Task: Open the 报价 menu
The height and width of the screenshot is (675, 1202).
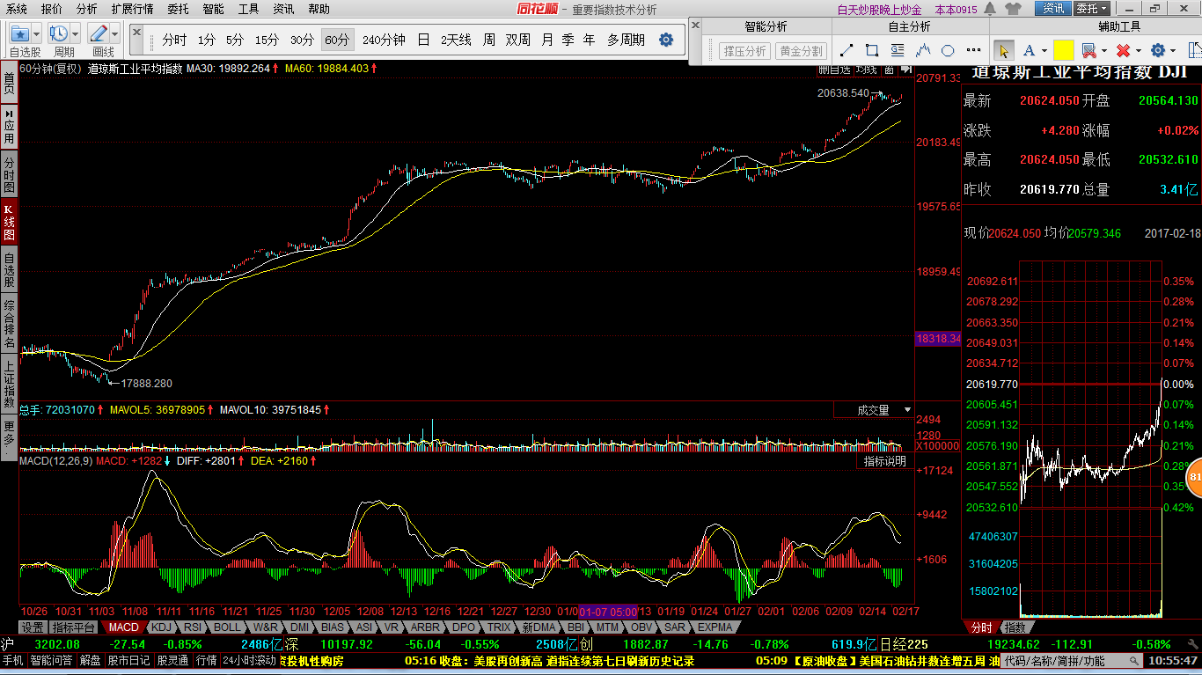Action: click(x=52, y=9)
